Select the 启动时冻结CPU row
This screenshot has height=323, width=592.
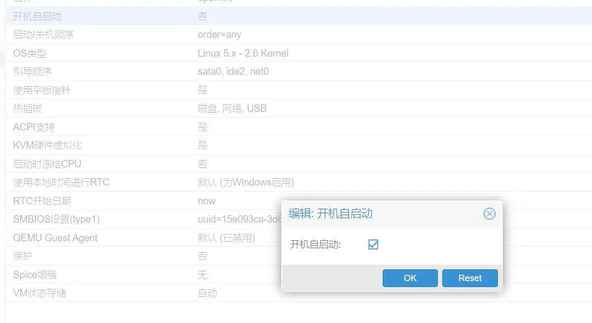[x=299, y=164]
